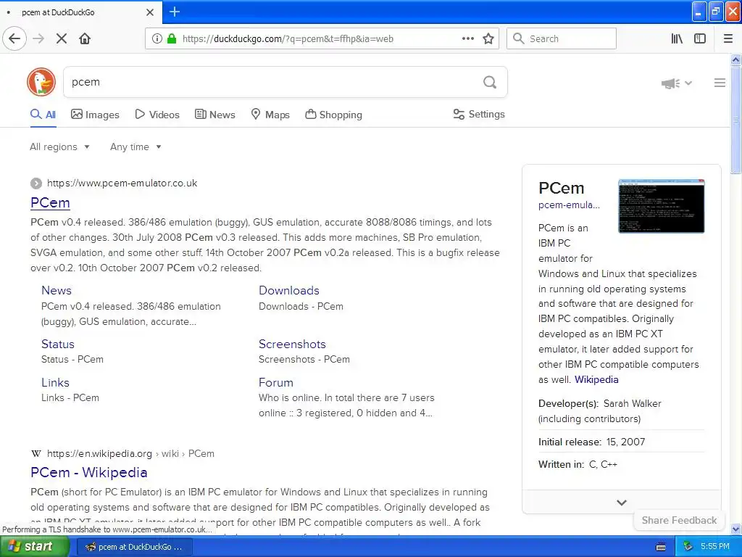The image size is (742, 557).
Task: Open the Downloads sitelink
Action: tap(289, 290)
